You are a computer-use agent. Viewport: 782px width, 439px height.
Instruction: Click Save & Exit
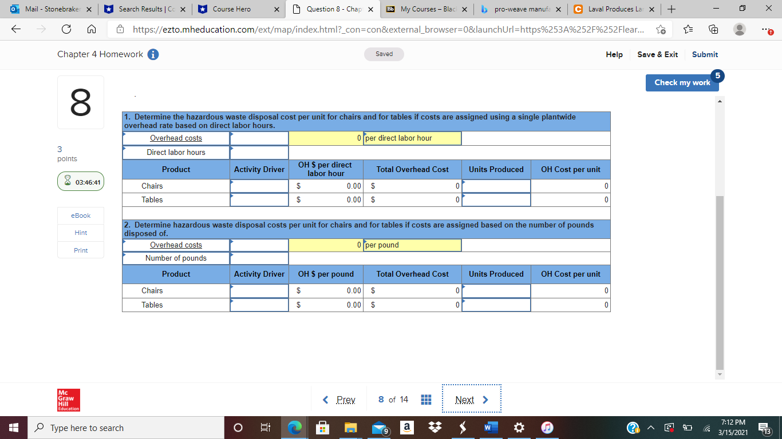pos(657,54)
